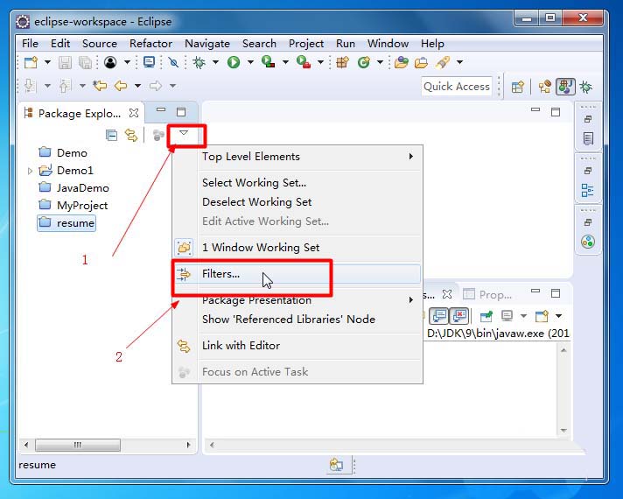
Task: Toggle show console on standard output
Action: [439, 316]
